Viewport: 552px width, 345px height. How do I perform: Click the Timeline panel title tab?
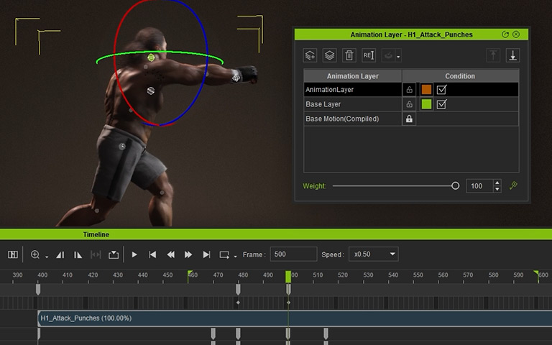pyautogui.click(x=95, y=234)
